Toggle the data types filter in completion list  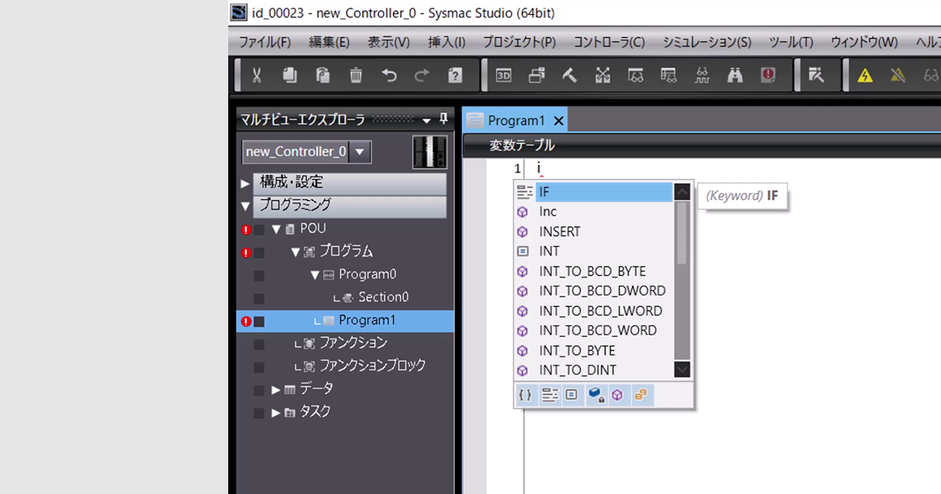pyautogui.click(x=572, y=395)
